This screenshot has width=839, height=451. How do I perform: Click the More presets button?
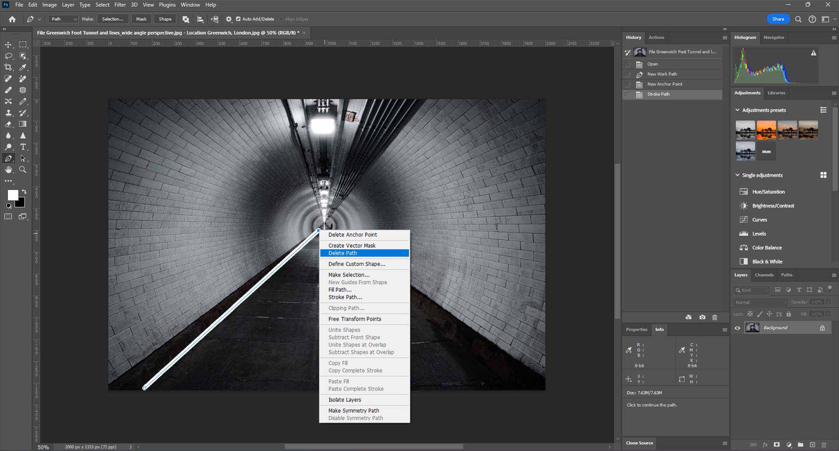click(x=766, y=151)
